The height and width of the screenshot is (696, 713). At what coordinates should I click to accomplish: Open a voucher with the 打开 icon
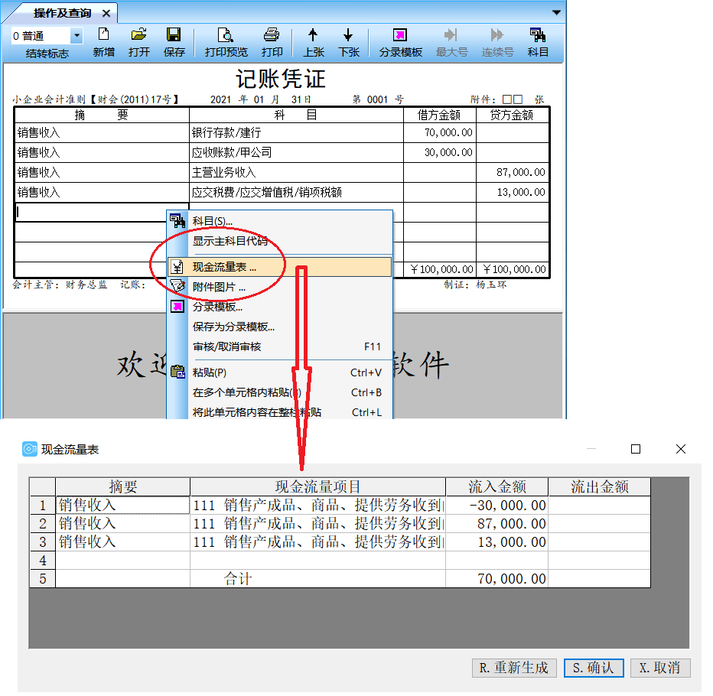(x=138, y=41)
